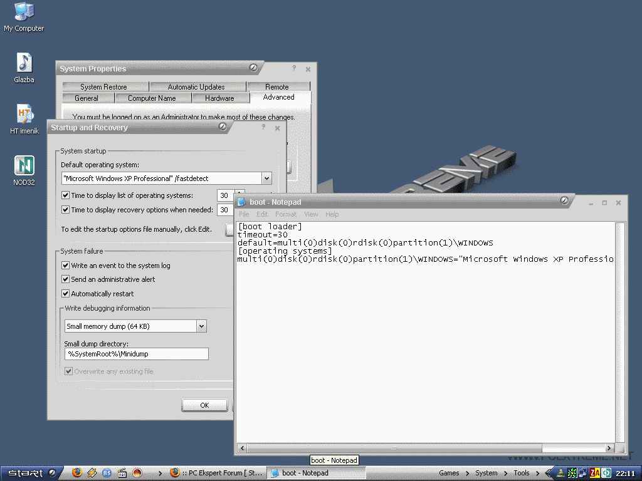642x481 pixels.
Task: Launch Firefox from the quick launch bar
Action: [77, 473]
